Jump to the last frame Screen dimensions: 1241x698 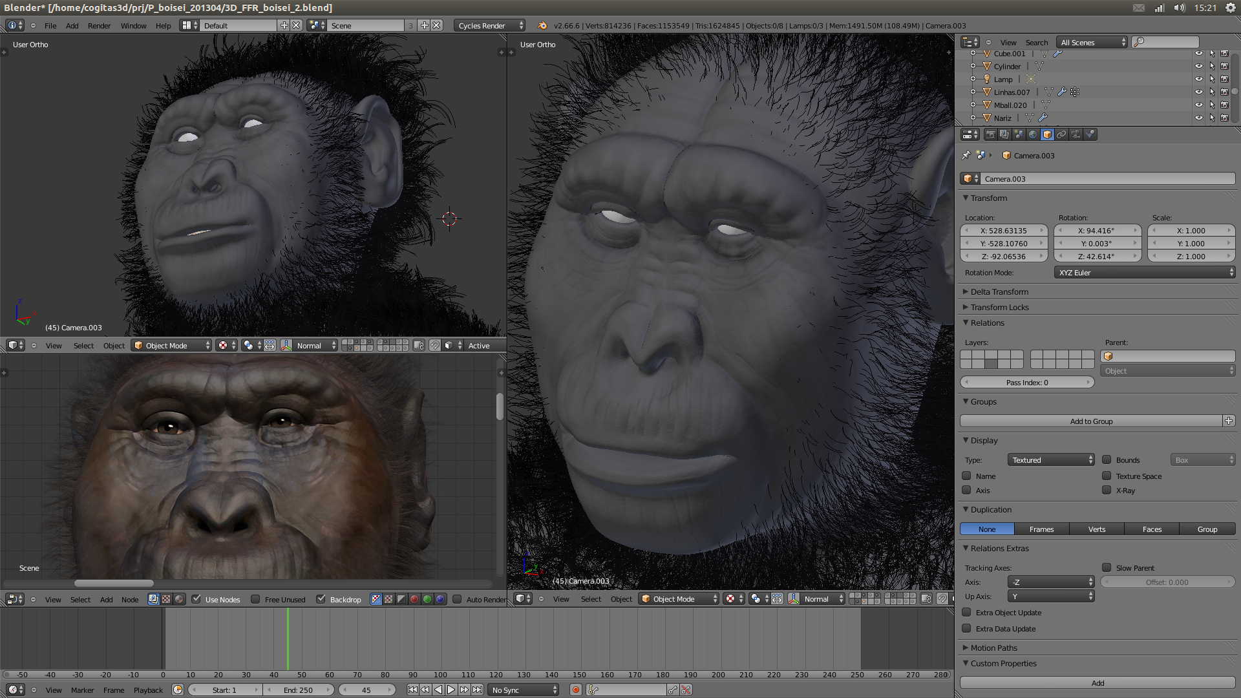(x=477, y=690)
